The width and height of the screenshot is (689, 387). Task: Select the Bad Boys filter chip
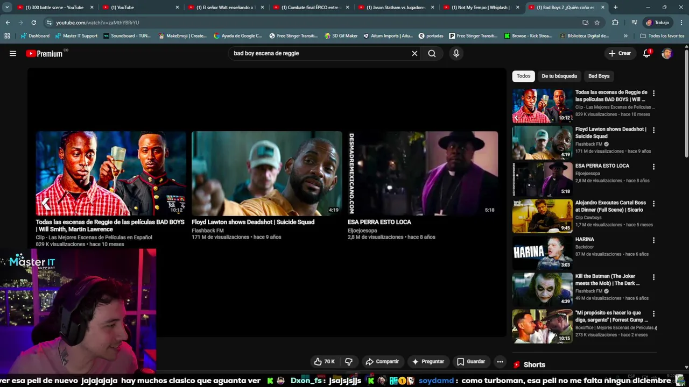(599, 76)
